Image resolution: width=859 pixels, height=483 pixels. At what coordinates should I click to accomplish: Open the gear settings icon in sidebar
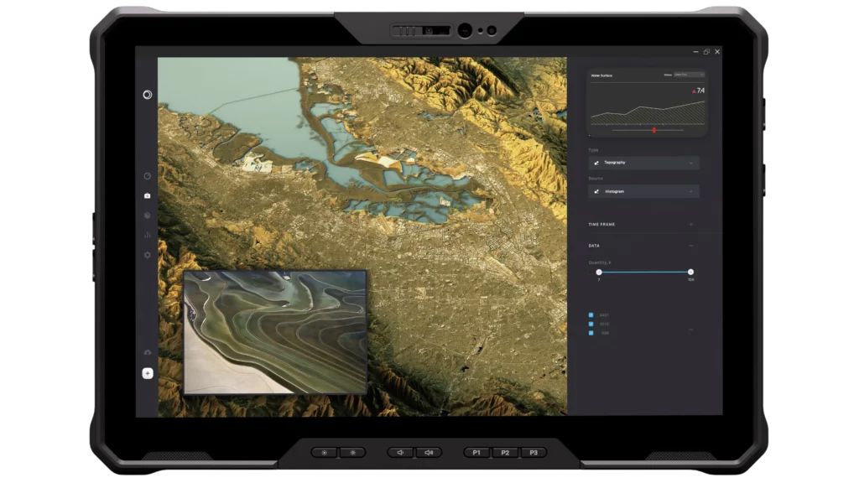tap(148, 255)
